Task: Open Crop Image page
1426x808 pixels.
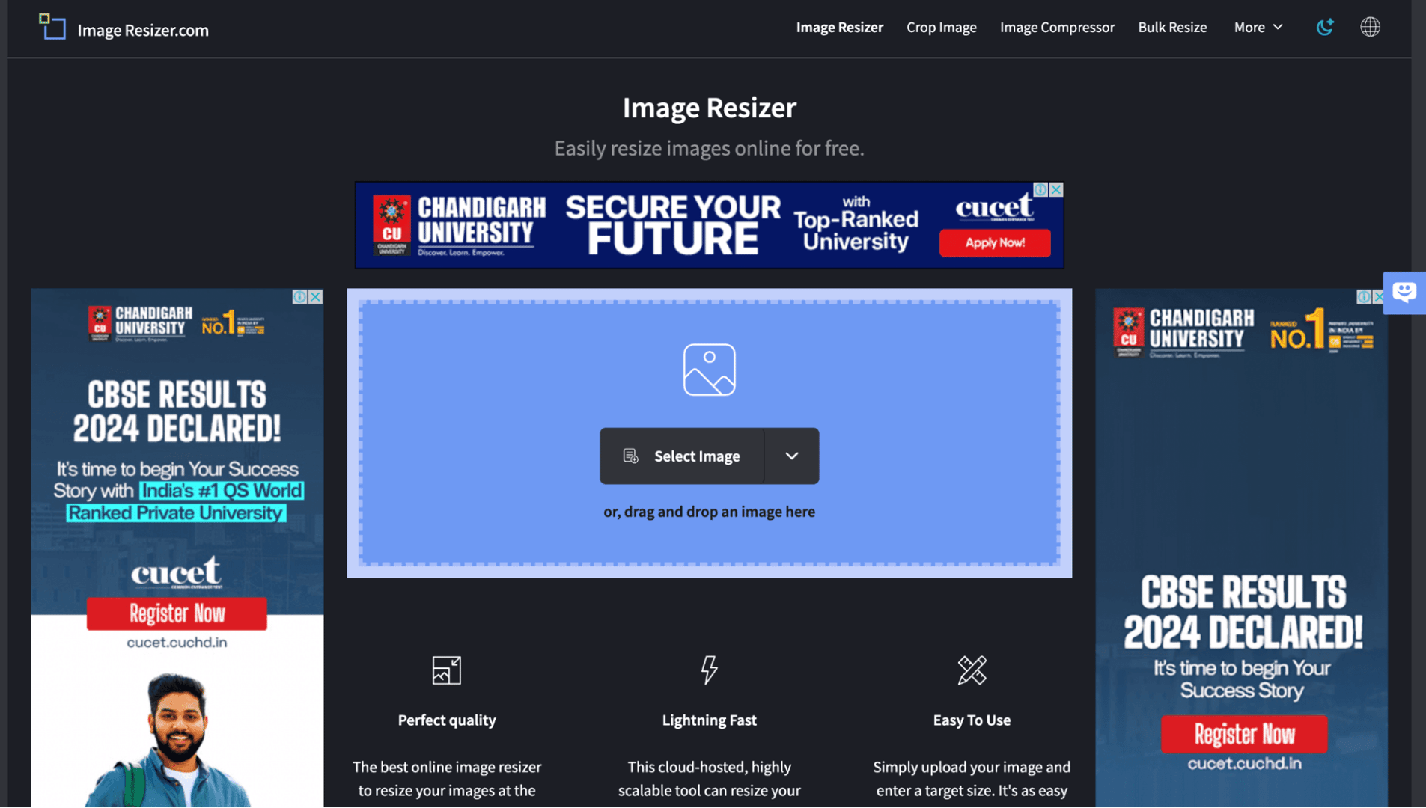Action: 941,27
